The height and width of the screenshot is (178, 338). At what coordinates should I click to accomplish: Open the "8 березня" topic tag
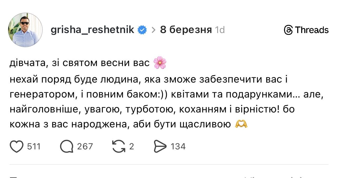186,30
